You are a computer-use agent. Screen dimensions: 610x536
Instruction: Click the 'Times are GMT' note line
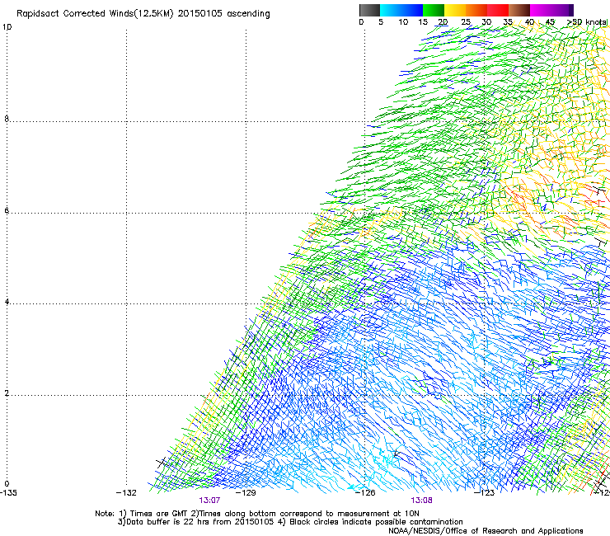[257, 514]
